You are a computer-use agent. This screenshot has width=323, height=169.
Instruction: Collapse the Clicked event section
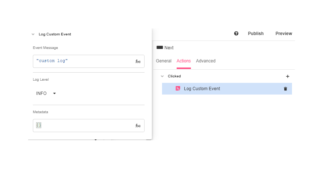[162, 76]
